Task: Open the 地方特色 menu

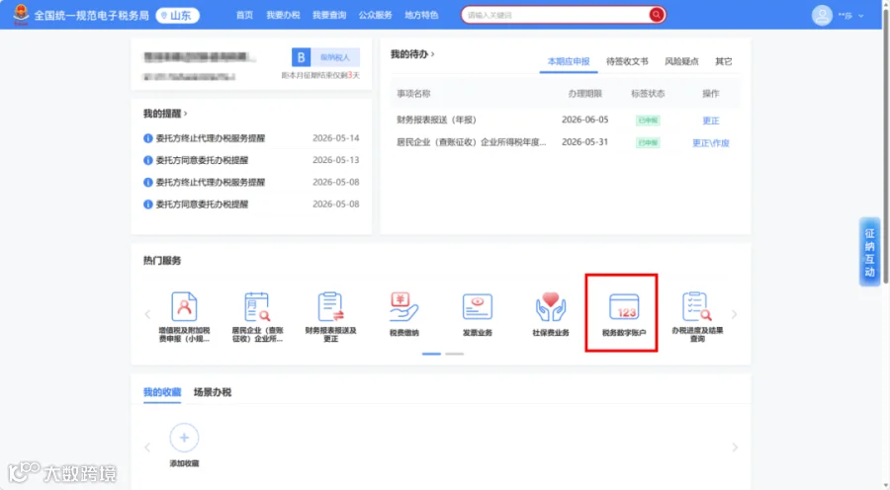Action: point(421,16)
